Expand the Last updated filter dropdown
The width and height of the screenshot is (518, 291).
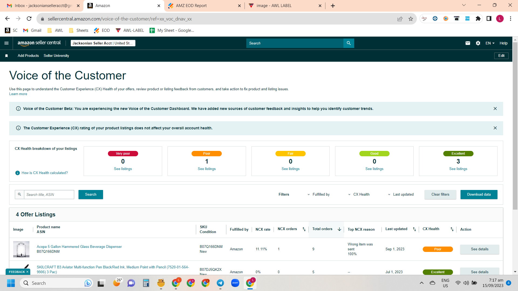click(401, 195)
